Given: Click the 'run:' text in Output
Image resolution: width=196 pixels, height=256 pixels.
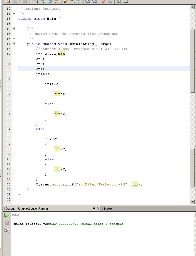Looking at the screenshot, I should pyautogui.click(x=16, y=215).
